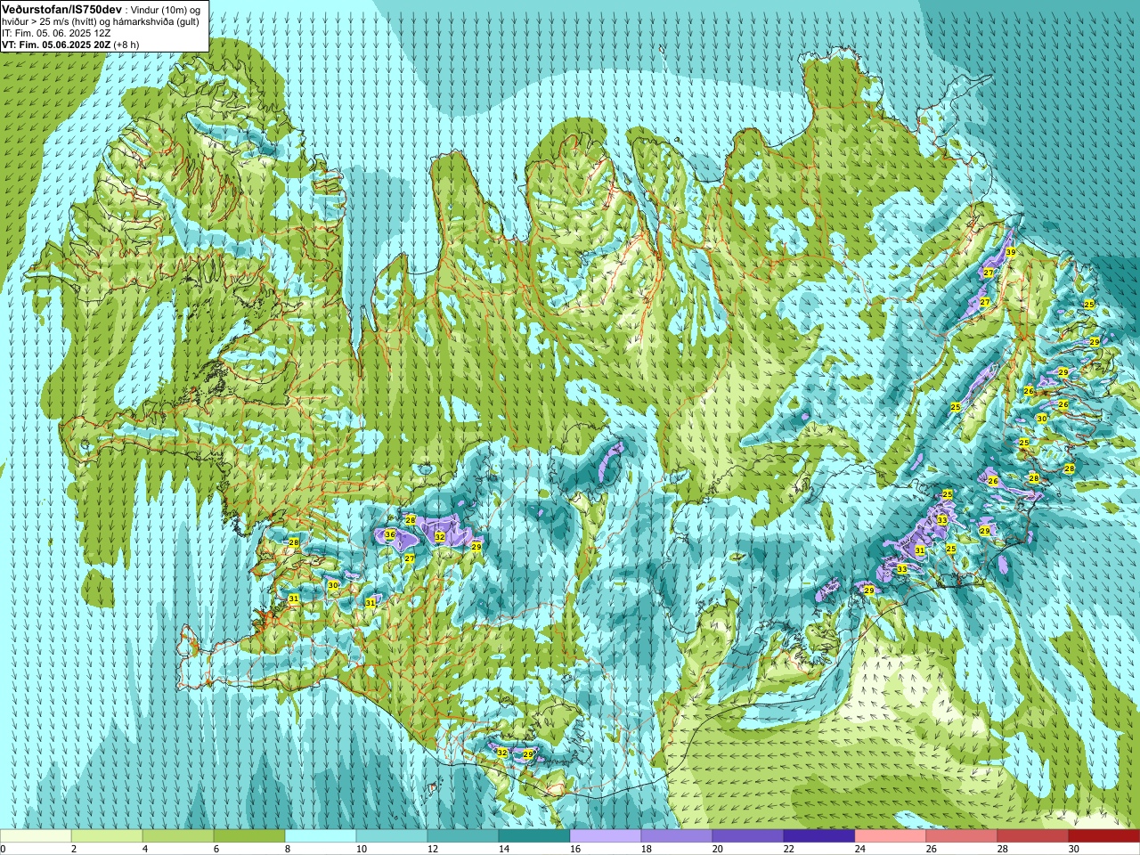This screenshot has height=855, width=1140.
Task: Click the 8–10 m/s light cyan legend swatch
Action: point(321,836)
